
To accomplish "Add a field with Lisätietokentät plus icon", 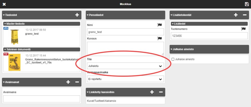I will pos(236,15).
